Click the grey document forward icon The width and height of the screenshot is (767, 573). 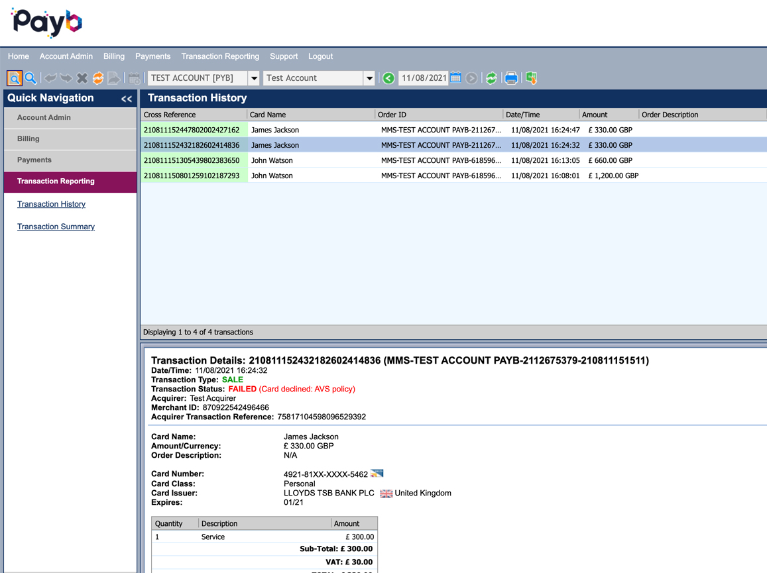point(113,78)
